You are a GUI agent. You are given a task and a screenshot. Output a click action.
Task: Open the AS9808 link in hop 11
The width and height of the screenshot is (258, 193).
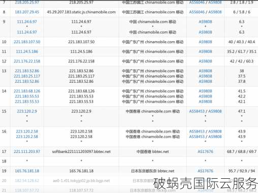(205, 51)
